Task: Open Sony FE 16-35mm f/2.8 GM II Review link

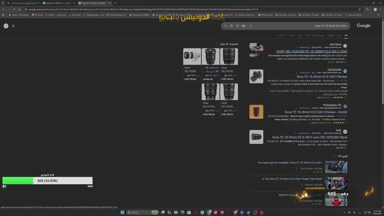Action: pos(322,76)
